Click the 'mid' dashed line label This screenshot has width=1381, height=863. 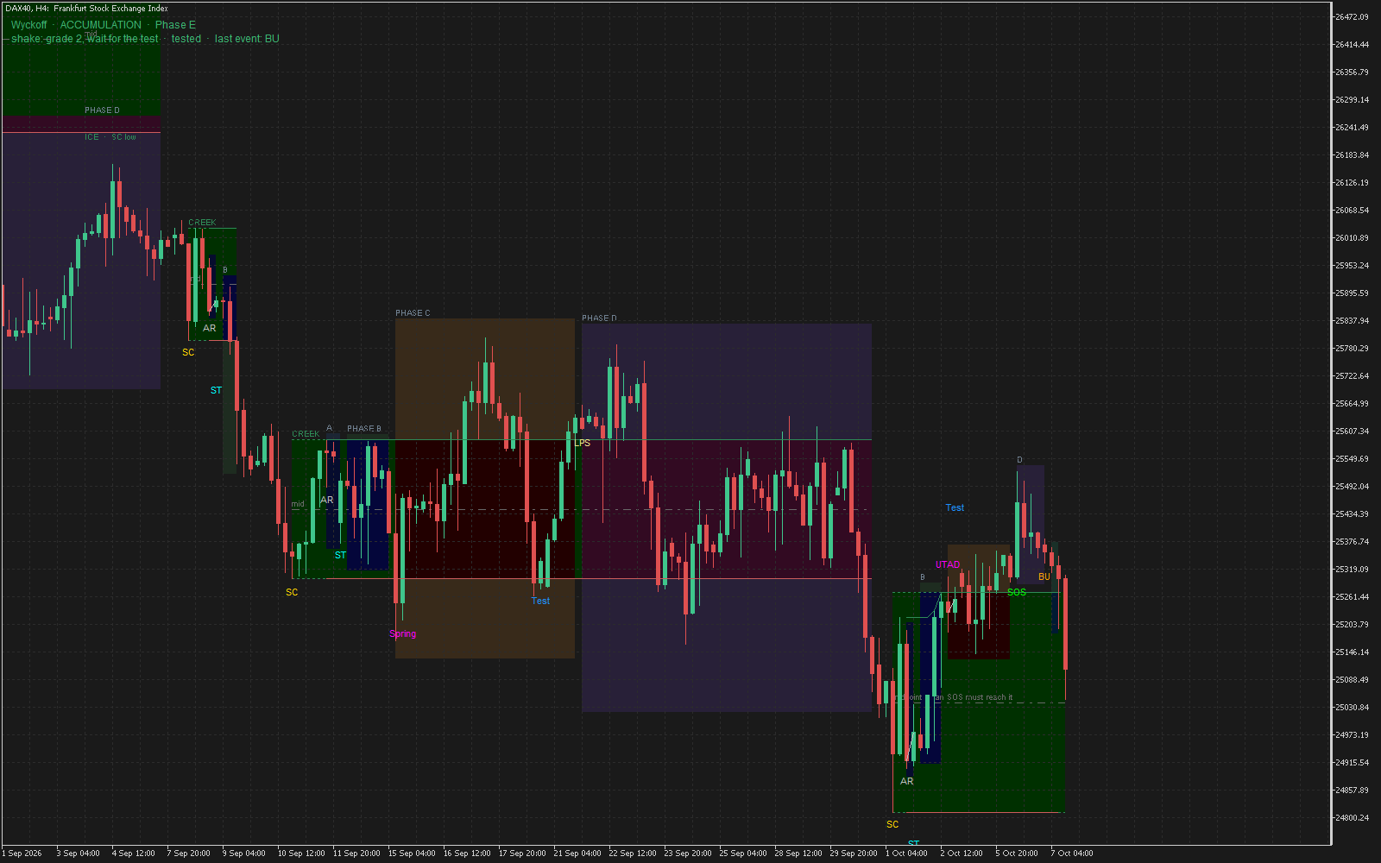tap(298, 504)
